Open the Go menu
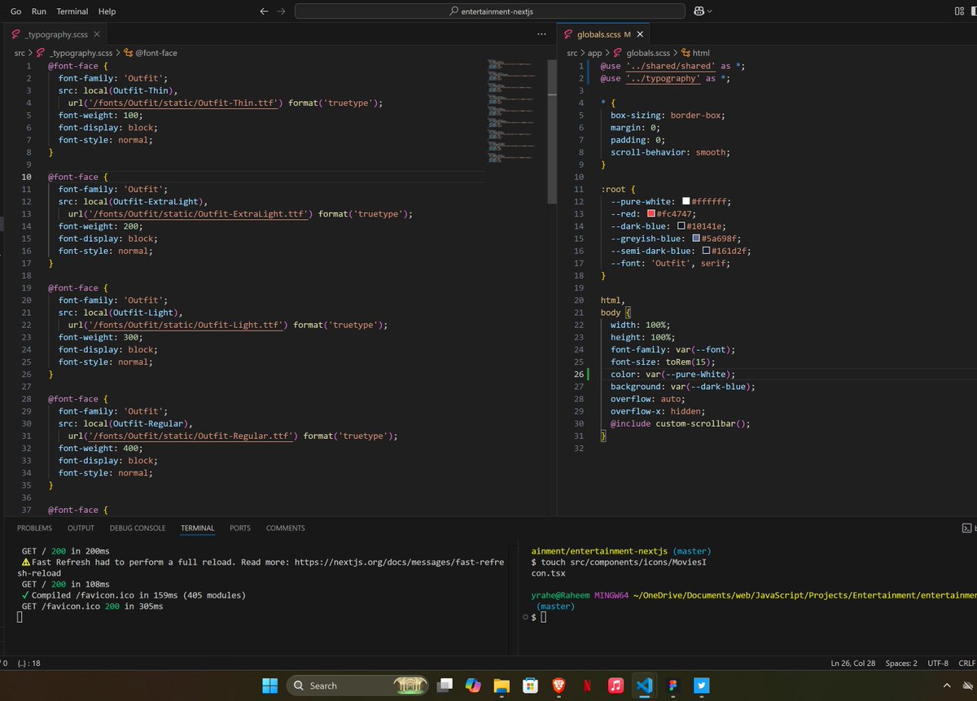 [16, 11]
